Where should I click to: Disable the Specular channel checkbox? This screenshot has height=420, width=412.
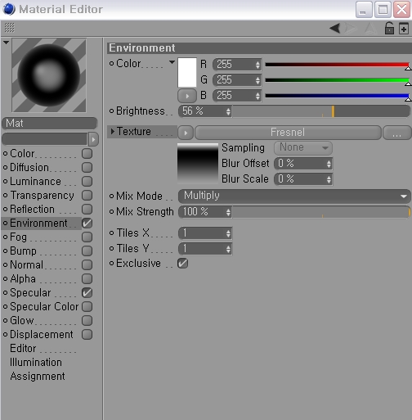[x=87, y=293]
